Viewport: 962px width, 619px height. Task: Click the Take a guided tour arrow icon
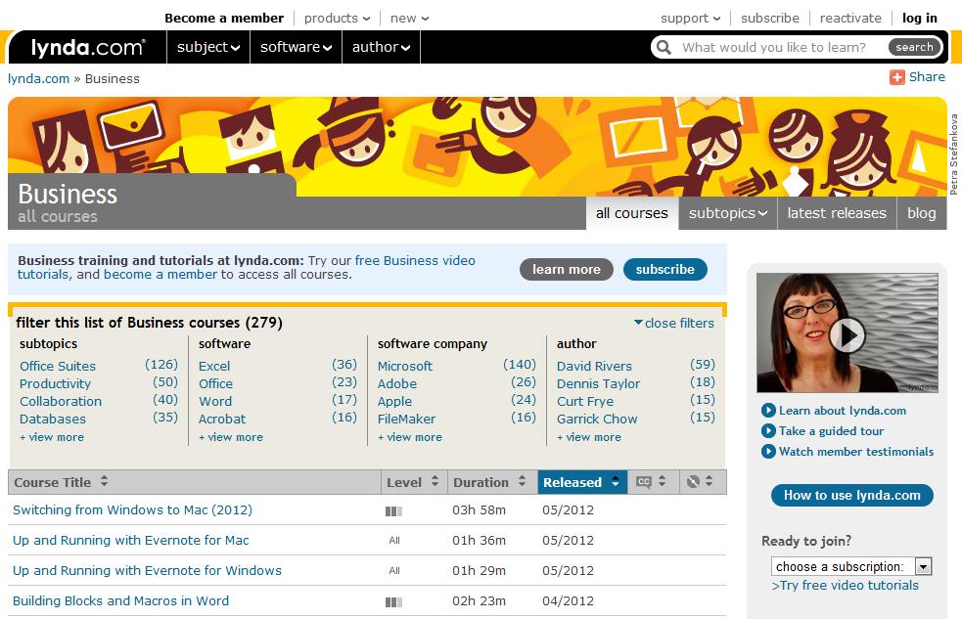click(768, 431)
